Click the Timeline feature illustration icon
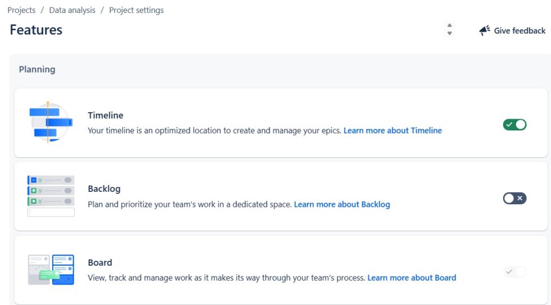551x305 pixels. click(51, 123)
